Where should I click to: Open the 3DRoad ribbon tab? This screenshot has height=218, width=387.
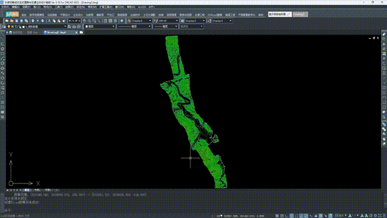pyautogui.click(x=215, y=15)
